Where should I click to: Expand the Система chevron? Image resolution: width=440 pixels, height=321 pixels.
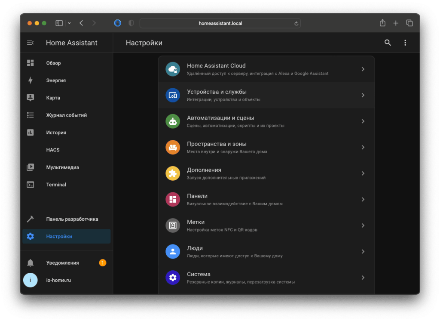click(x=363, y=278)
